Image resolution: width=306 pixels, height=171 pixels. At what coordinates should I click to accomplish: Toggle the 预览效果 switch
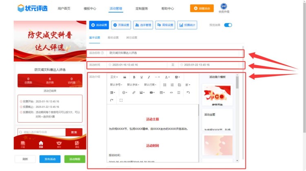[x=228, y=25]
